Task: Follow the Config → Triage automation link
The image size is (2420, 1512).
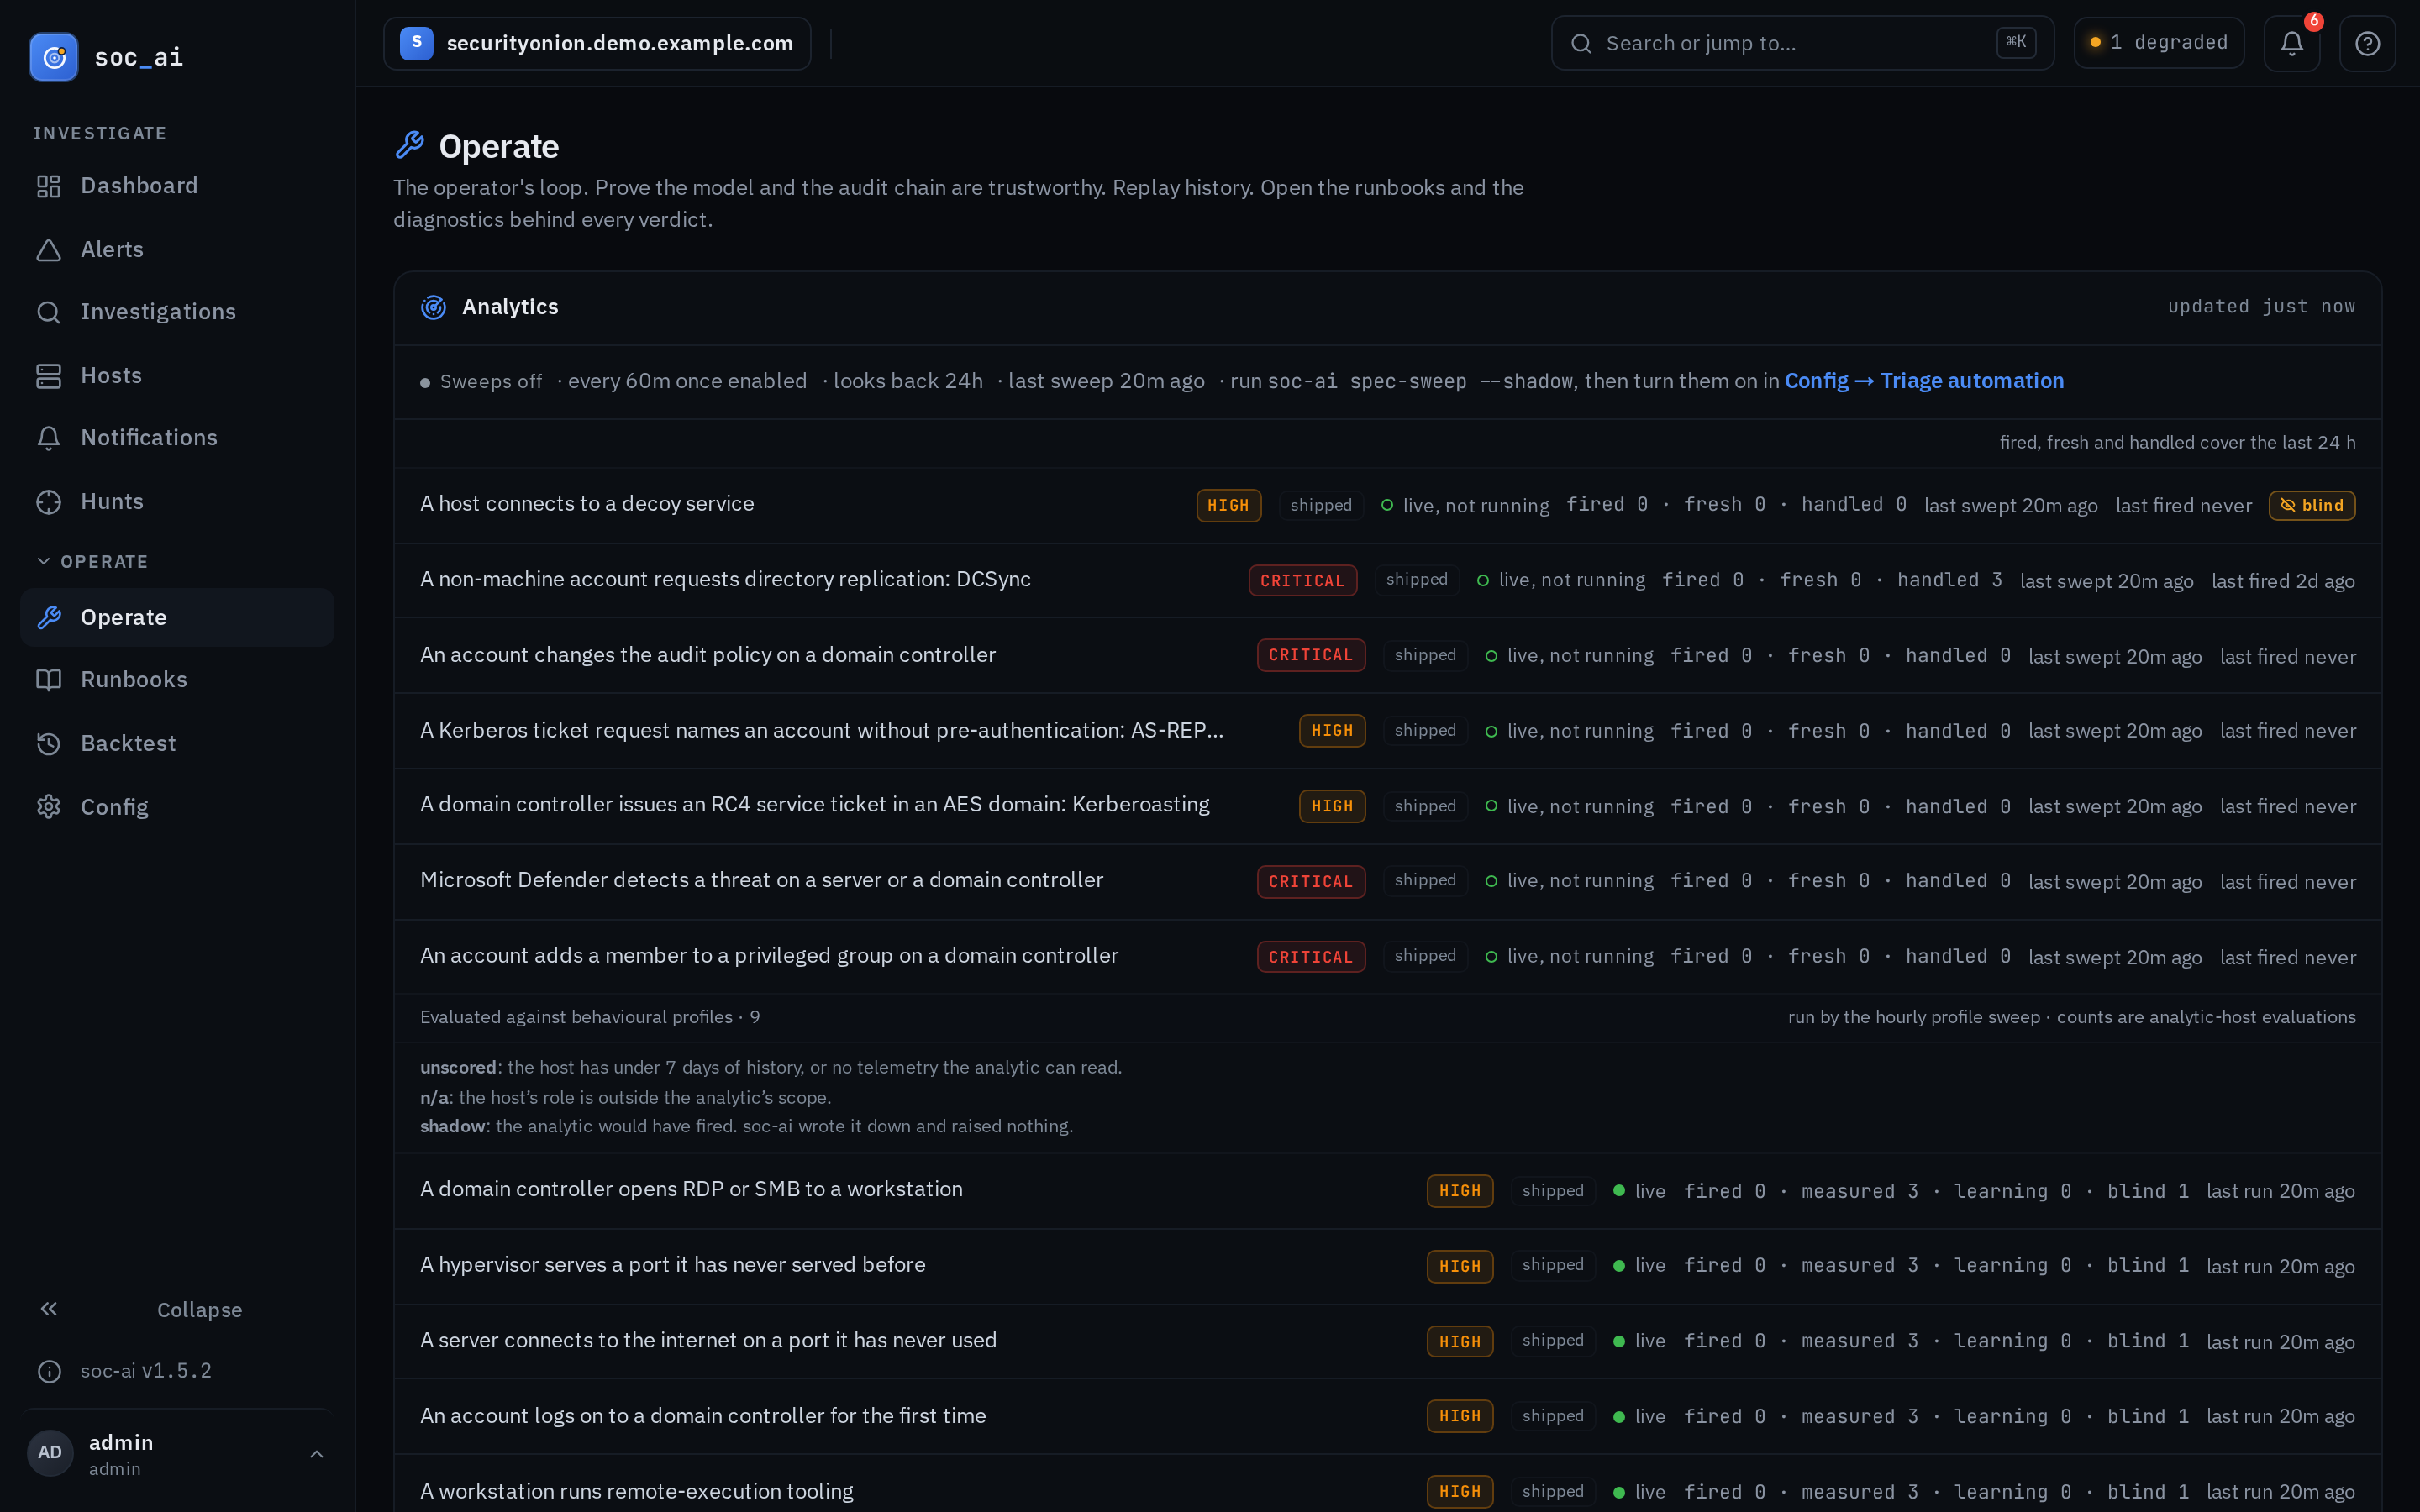Action: click(x=1924, y=381)
